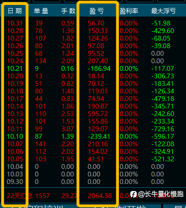186x208 pixels.
Task: Click max floating loss -51.98
Action: tap(161, 23)
